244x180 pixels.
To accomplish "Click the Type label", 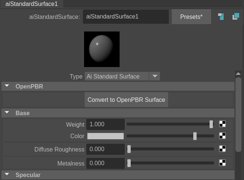I will [76, 76].
